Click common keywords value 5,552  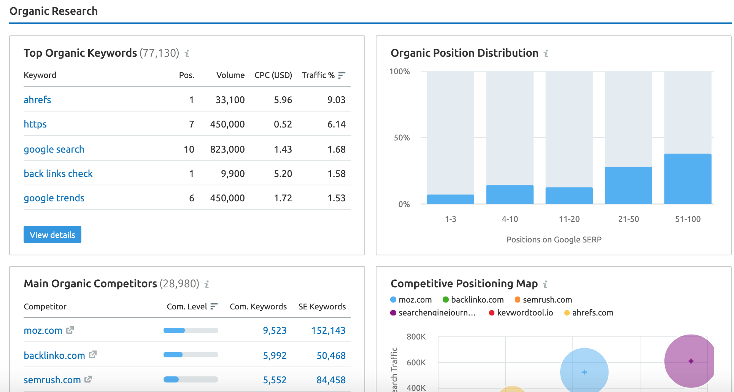point(275,380)
